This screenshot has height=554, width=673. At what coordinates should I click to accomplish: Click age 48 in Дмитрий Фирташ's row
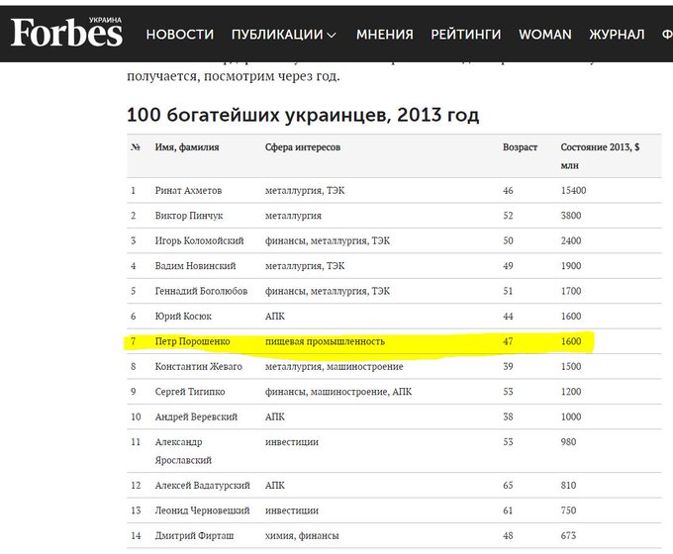[508, 535]
